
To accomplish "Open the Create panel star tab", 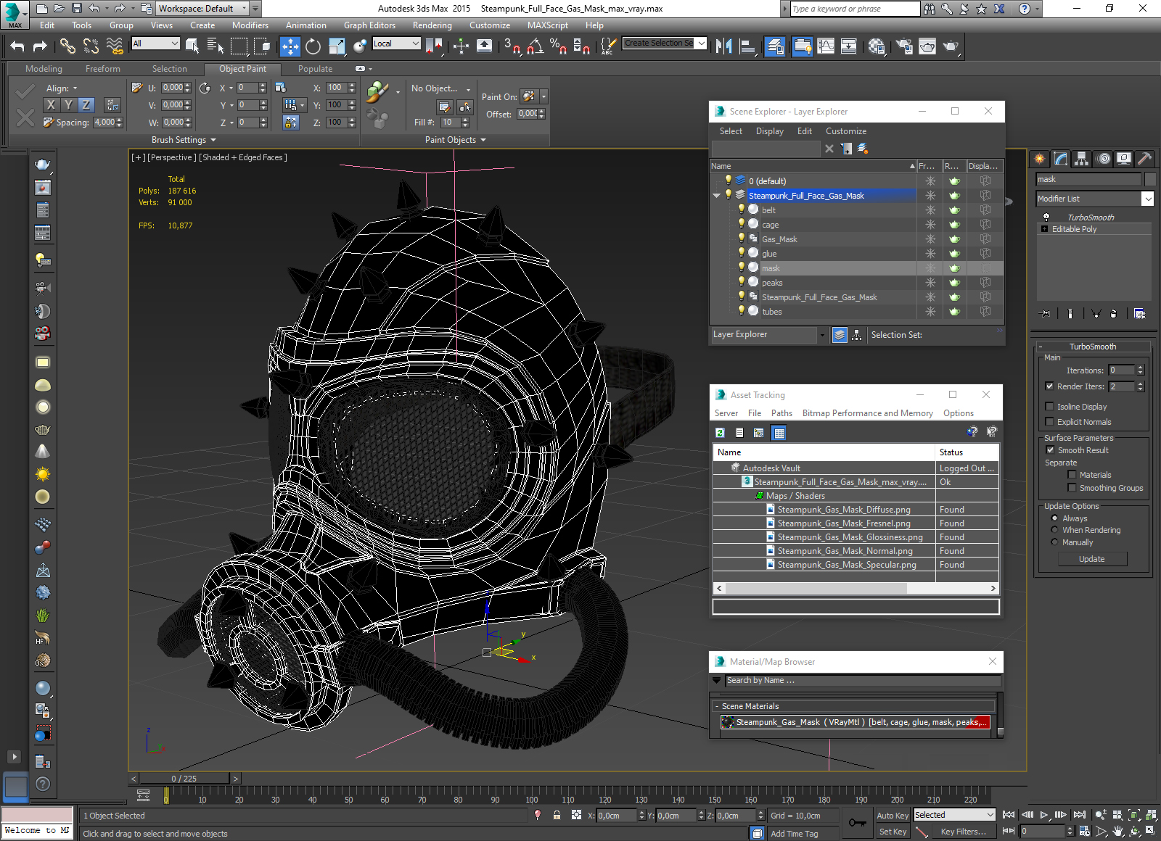I will [x=1040, y=158].
